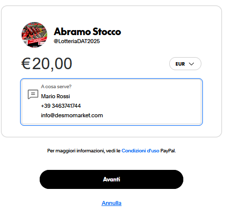This screenshot has height=219, width=228.
Task: Click the decimal digits of the amount
Action: pyautogui.click(x=63, y=64)
